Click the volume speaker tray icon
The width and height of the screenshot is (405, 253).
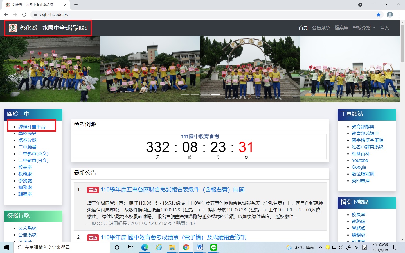(341, 247)
